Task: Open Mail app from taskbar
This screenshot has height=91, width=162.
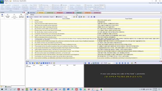Action: pyautogui.click(x=68, y=89)
